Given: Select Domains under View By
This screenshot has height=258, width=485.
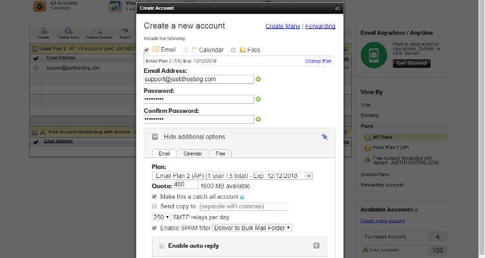Looking at the screenshot, I should click(x=370, y=115).
